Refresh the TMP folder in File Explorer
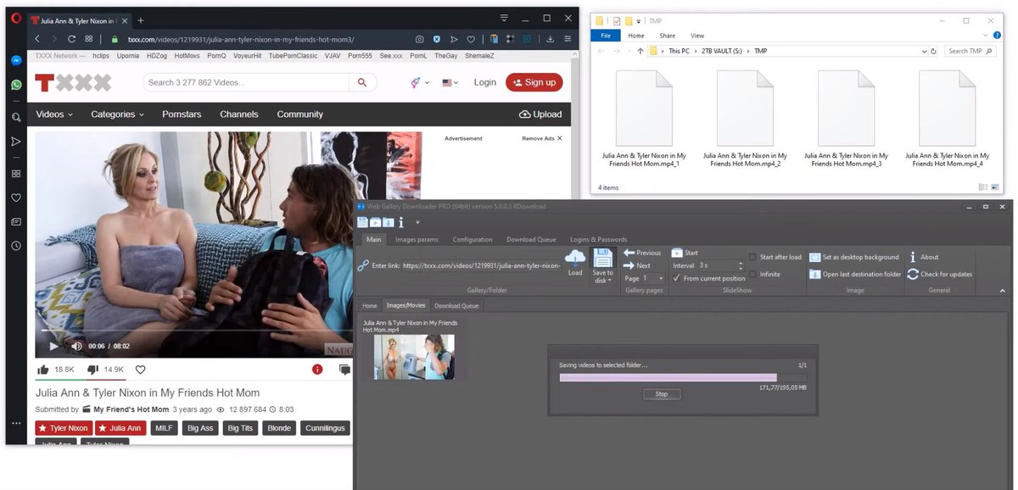Screen dimensions: 1018x490 pyautogui.click(x=934, y=51)
